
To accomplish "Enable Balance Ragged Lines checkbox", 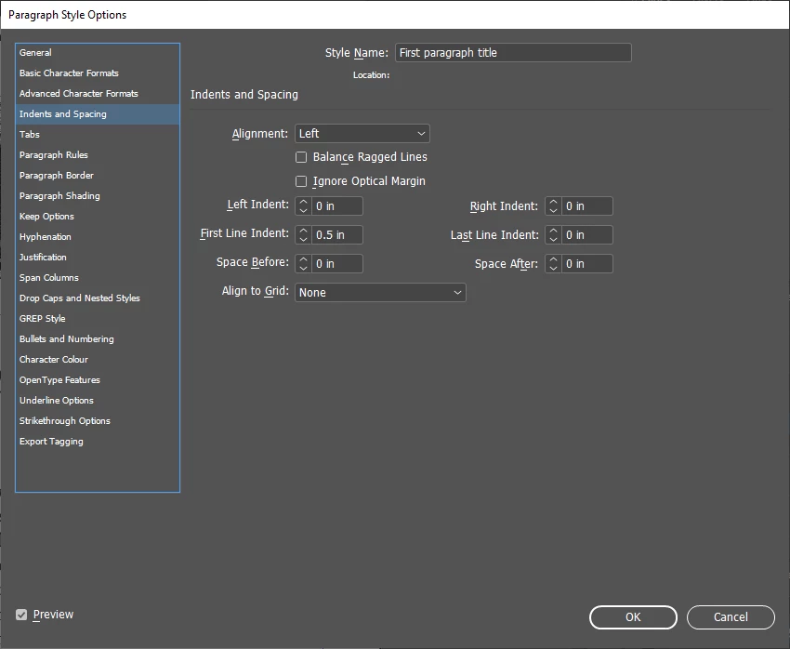I will (301, 157).
